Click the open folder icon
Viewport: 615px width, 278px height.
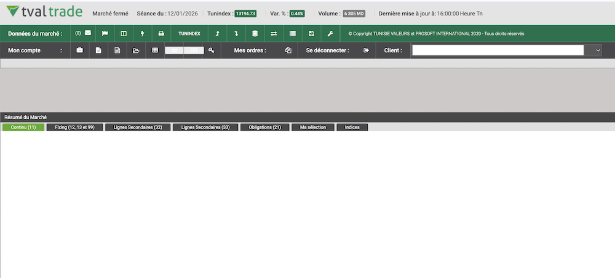pyautogui.click(x=137, y=50)
